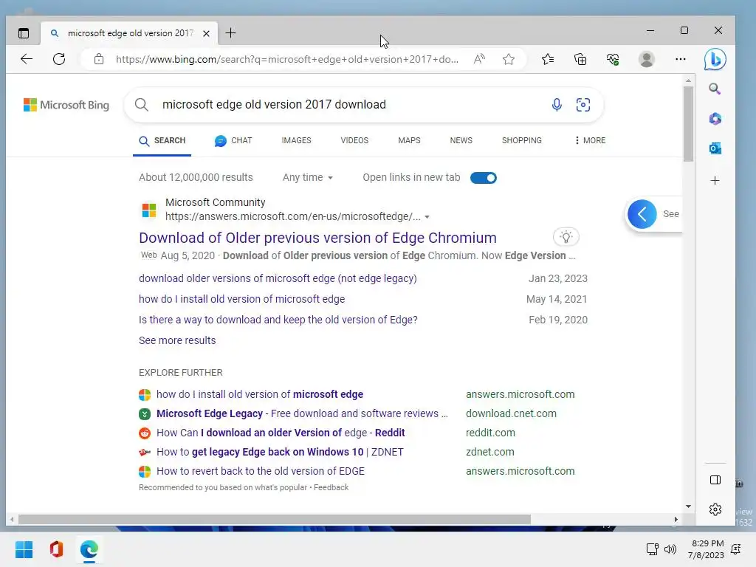Switch to the MAPS tab
Viewport: 756px width, 567px height.
coord(409,140)
